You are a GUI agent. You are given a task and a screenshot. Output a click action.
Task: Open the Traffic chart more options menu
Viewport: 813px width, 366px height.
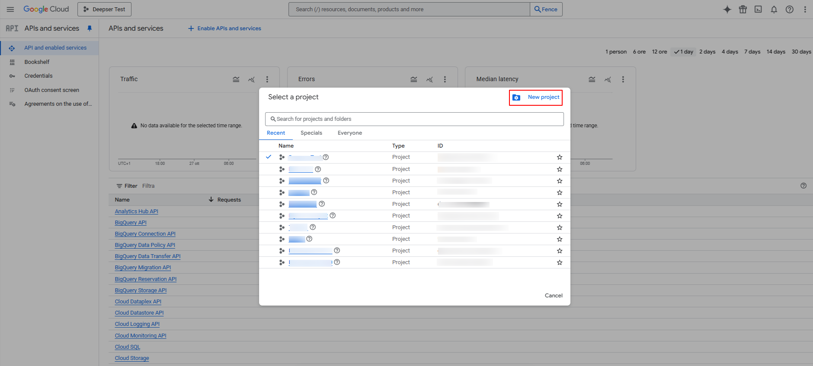coord(267,79)
